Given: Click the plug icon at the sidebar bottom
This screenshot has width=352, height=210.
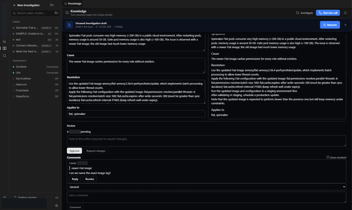Looking at the screenshot, I should coord(5,197).
